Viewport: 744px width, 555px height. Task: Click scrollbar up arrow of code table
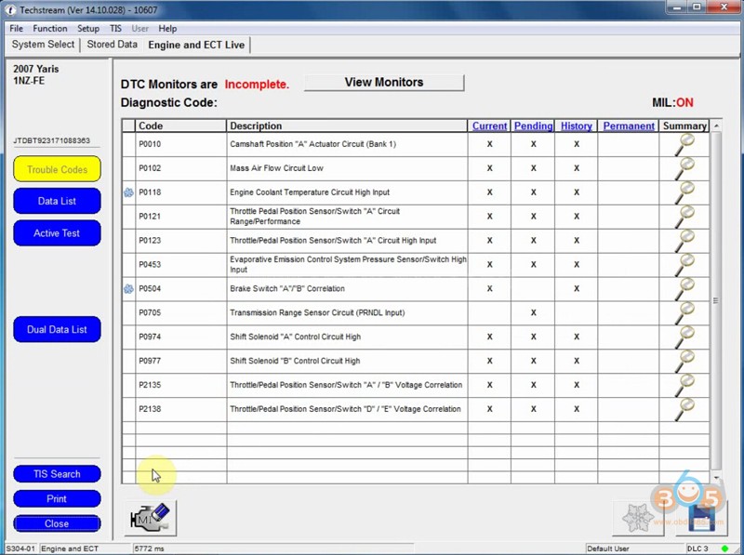click(x=716, y=126)
